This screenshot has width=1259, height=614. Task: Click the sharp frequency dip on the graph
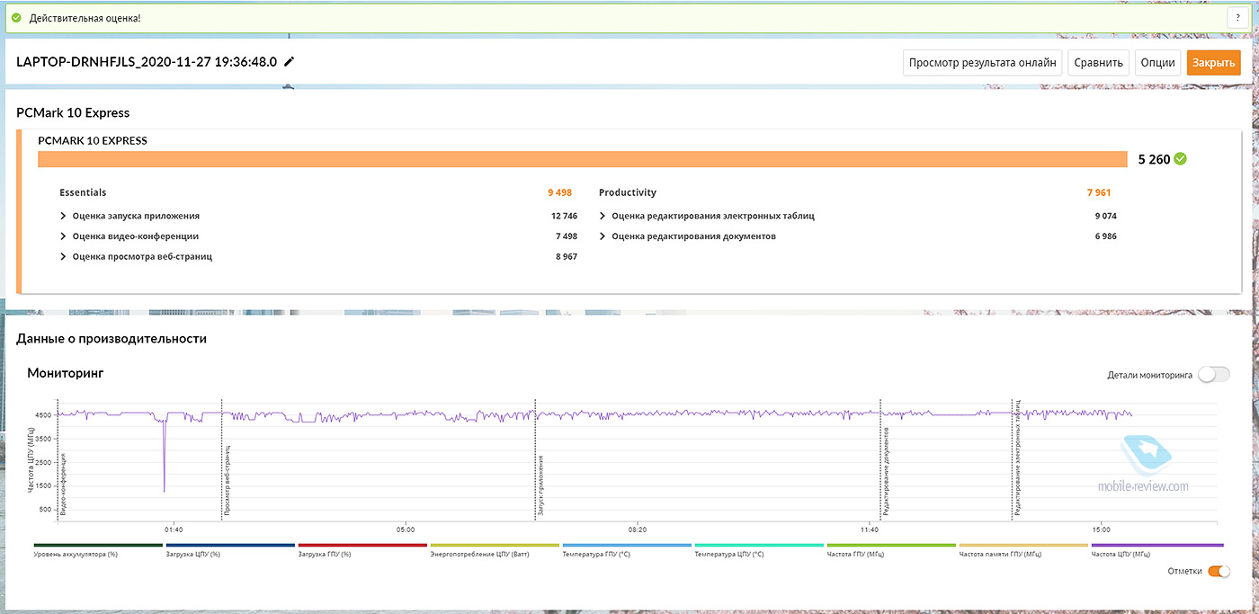(164, 456)
